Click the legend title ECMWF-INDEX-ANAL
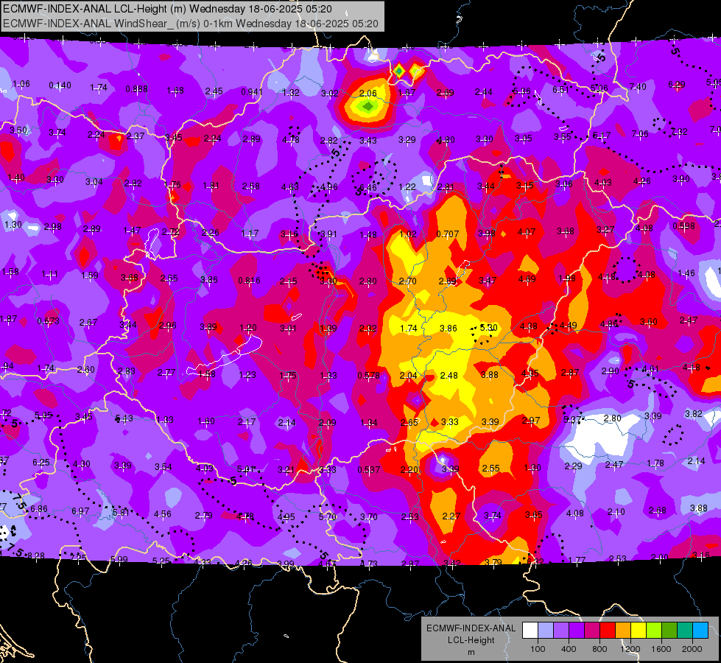This screenshot has height=663, width=721. pos(471,628)
